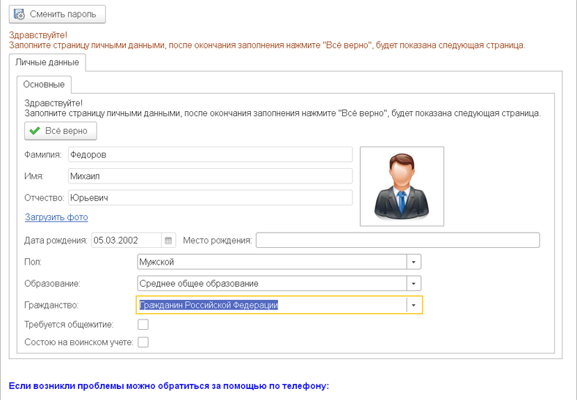Focus the Имя field containing Михаил
Screen dimensions: 577x400
[x=210, y=176]
